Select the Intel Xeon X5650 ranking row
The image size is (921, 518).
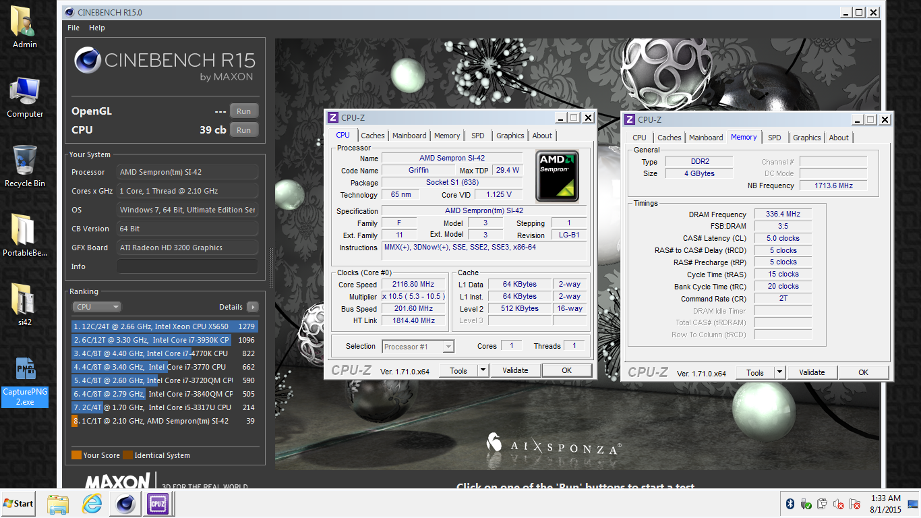[165, 326]
